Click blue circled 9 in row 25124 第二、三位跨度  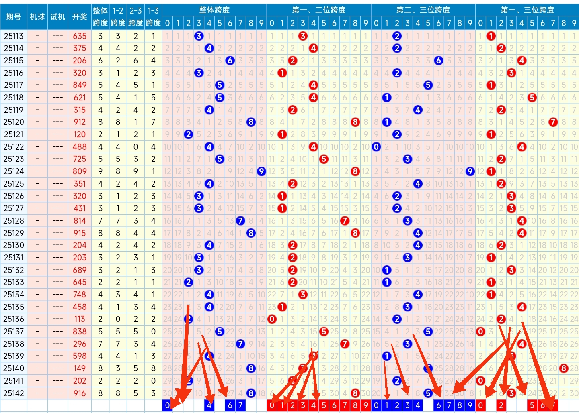pyautogui.click(x=470, y=171)
